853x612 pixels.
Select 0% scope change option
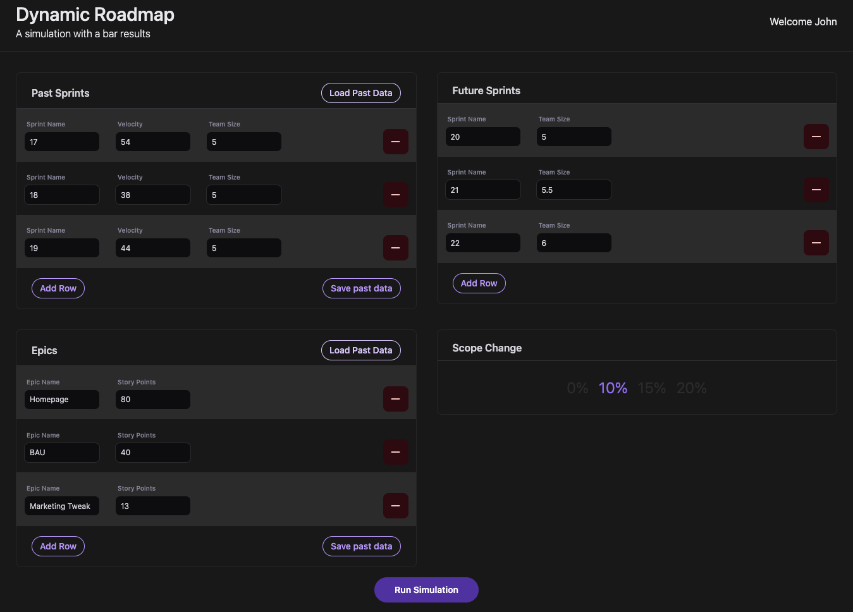click(577, 388)
